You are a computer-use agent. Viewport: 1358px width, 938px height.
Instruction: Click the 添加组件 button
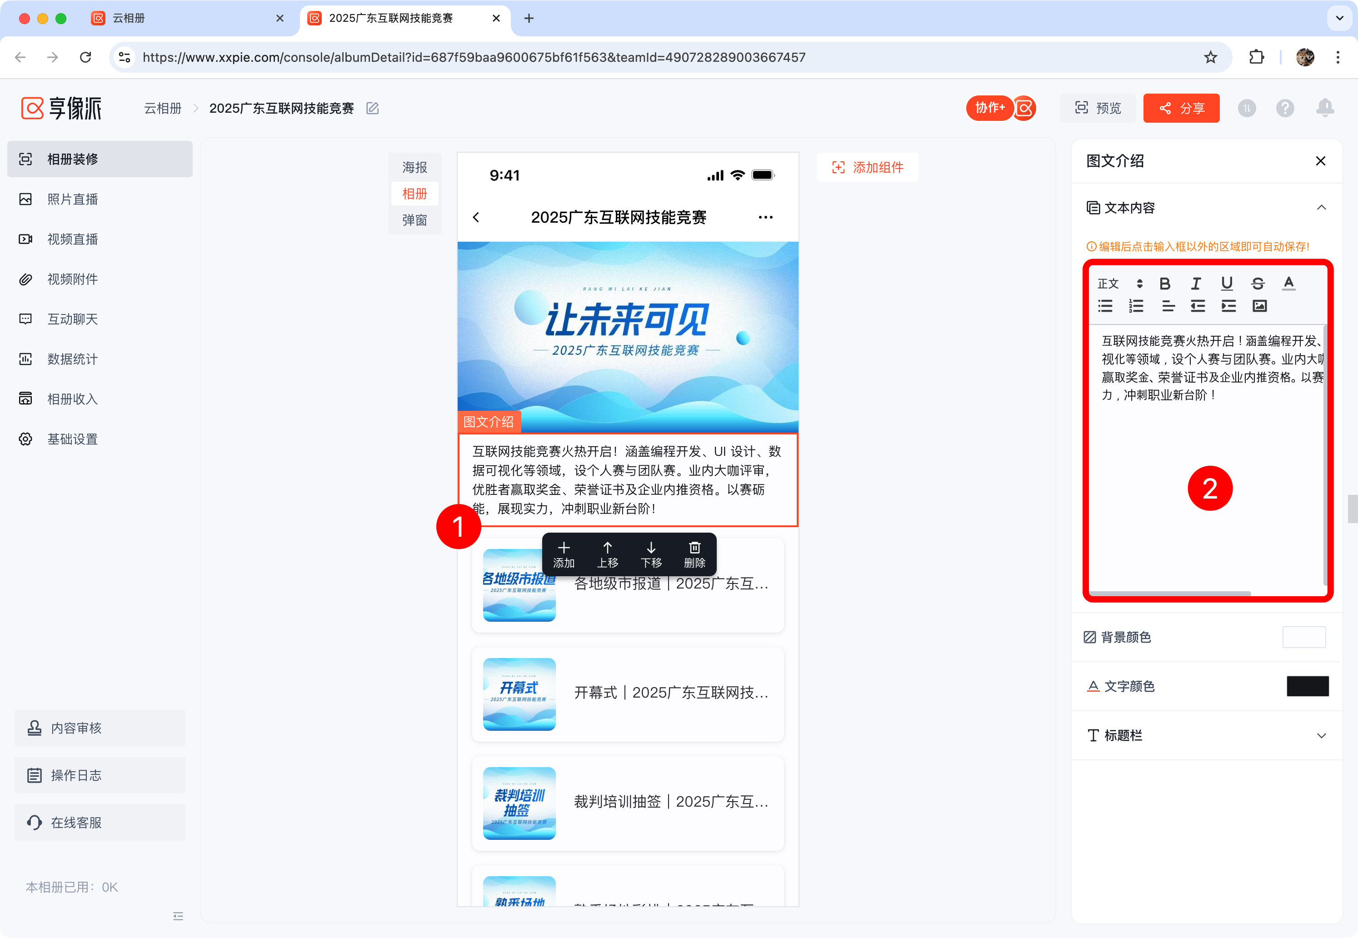coord(867,168)
